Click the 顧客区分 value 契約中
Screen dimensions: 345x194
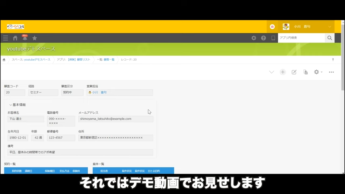72,93
